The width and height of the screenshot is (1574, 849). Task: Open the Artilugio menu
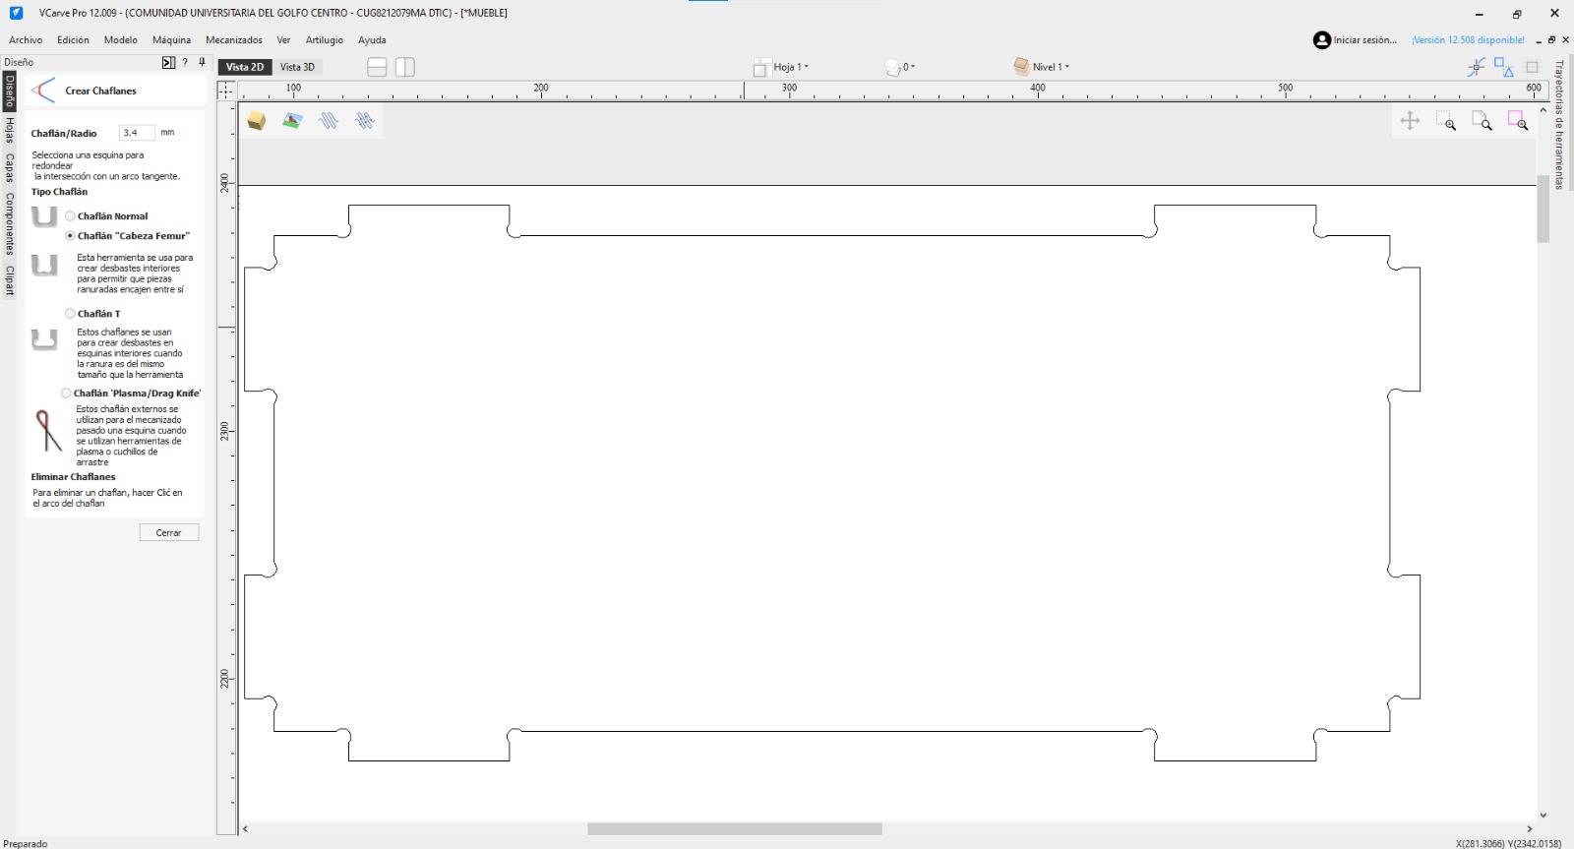(x=325, y=40)
